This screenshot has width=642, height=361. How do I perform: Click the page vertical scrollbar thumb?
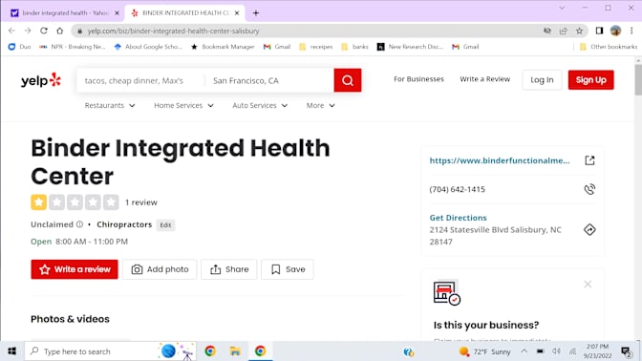[x=638, y=80]
